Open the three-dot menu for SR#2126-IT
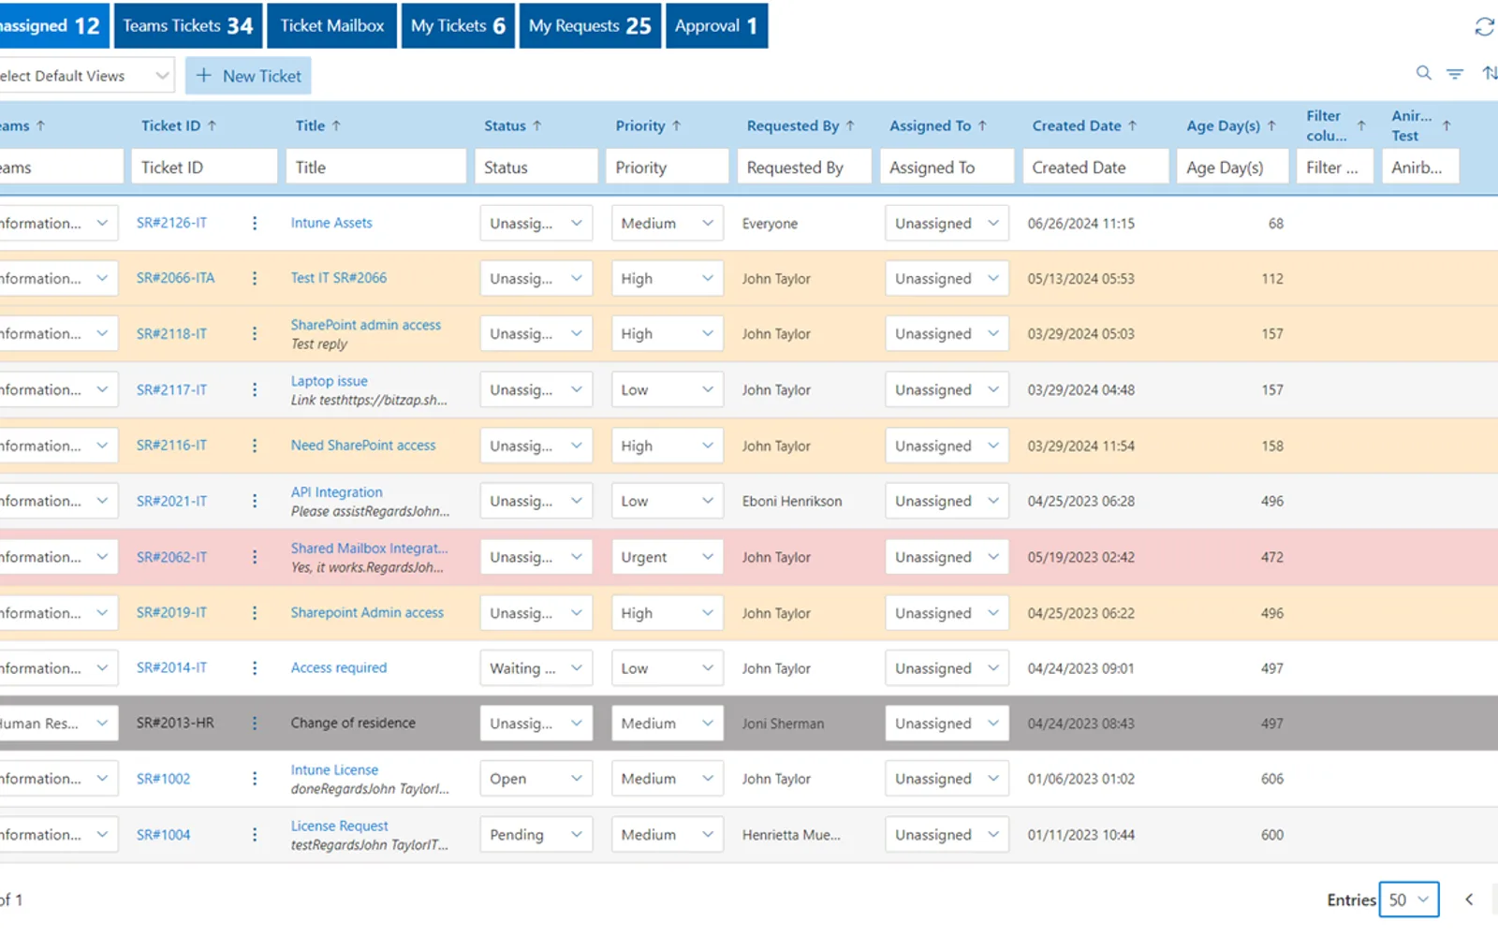This screenshot has width=1498, height=936. (255, 223)
